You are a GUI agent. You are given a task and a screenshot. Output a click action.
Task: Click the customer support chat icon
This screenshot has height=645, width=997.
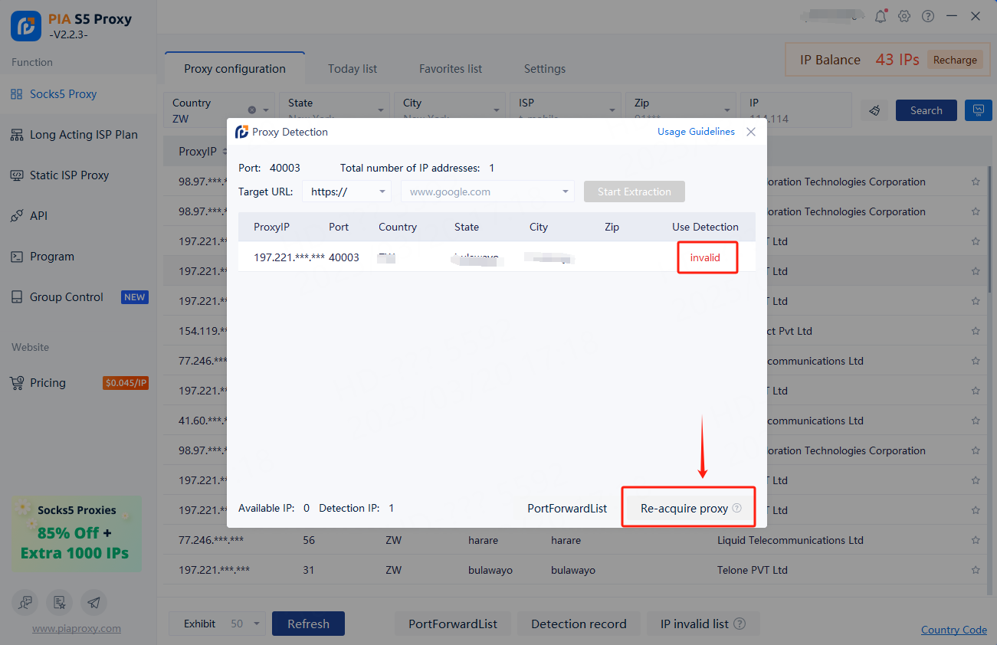[x=26, y=603]
